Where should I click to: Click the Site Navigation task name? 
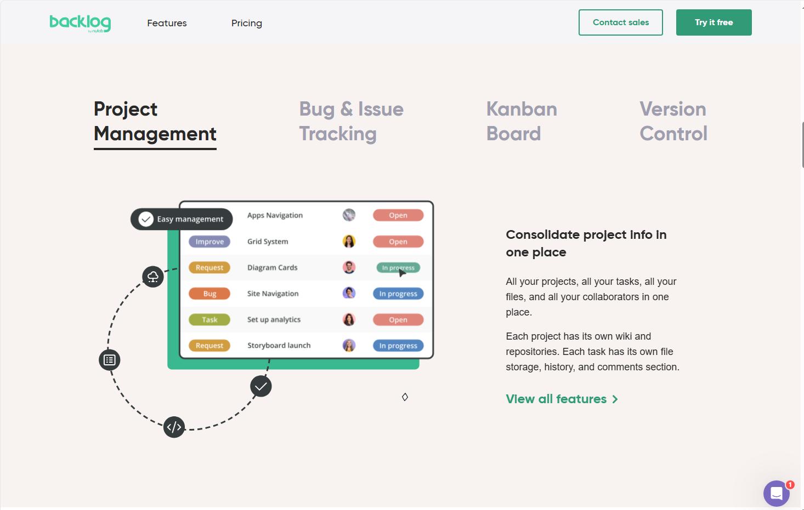tap(273, 294)
